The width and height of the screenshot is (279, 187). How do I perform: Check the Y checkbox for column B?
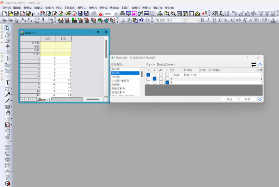(x=154, y=83)
